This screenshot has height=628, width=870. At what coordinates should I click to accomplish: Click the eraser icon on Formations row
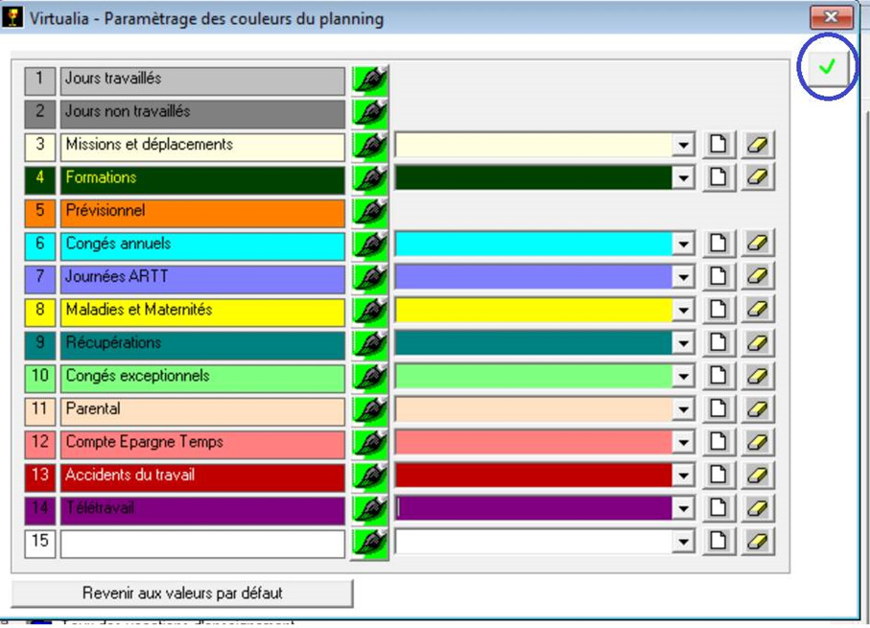point(757,178)
